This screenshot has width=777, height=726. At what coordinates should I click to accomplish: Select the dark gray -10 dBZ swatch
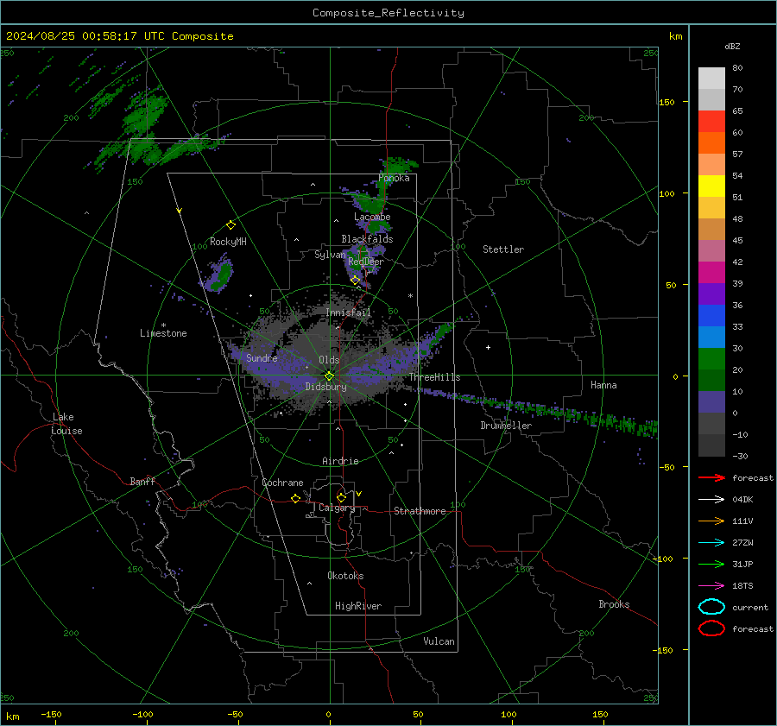click(711, 445)
